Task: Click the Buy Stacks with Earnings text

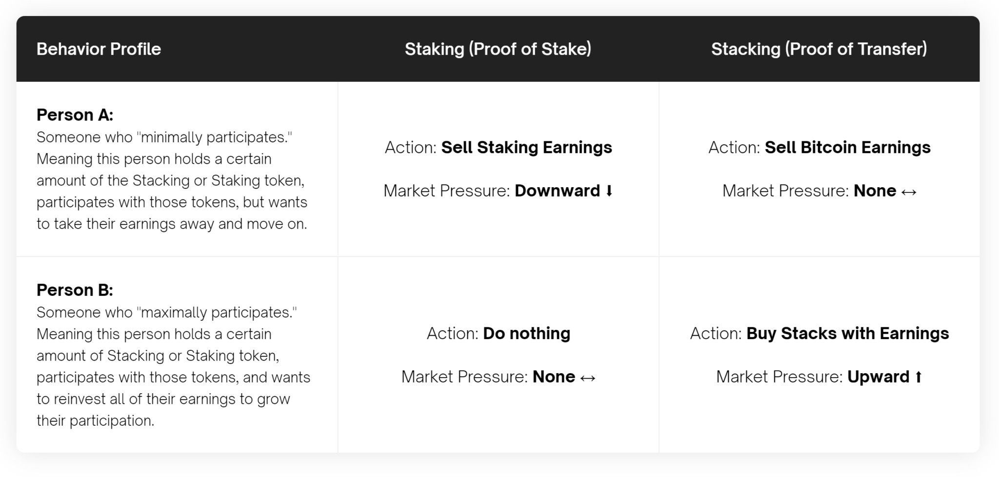Action: 847,333
